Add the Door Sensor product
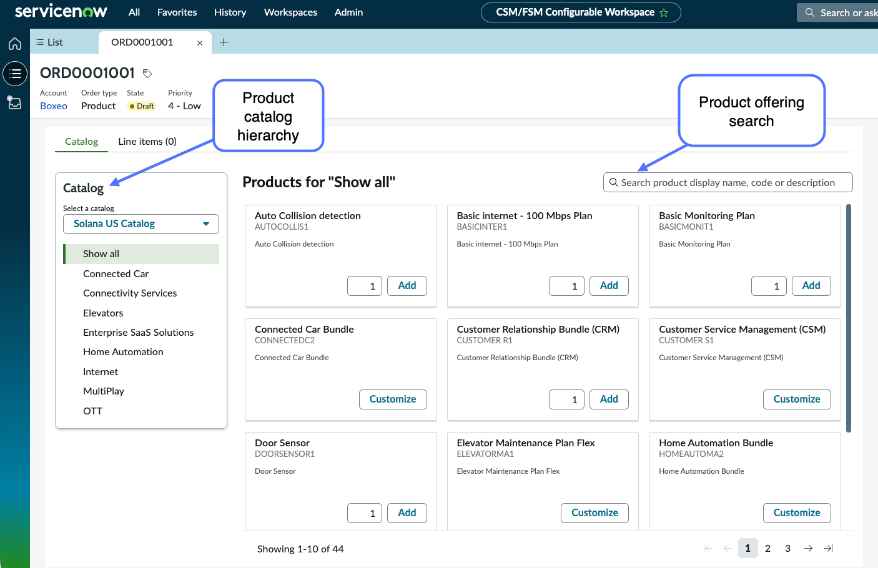The width and height of the screenshot is (878, 568). click(407, 513)
